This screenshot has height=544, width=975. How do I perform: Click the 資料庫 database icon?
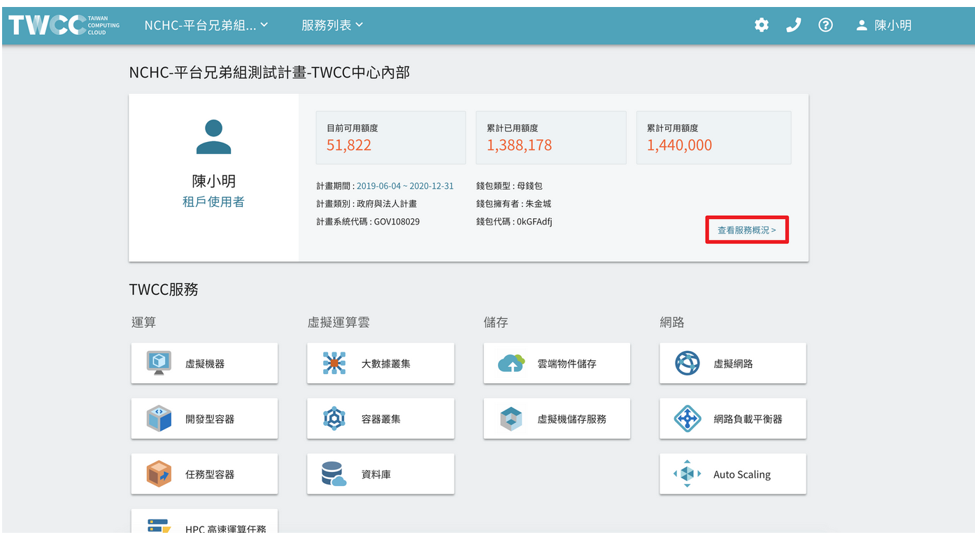click(334, 473)
